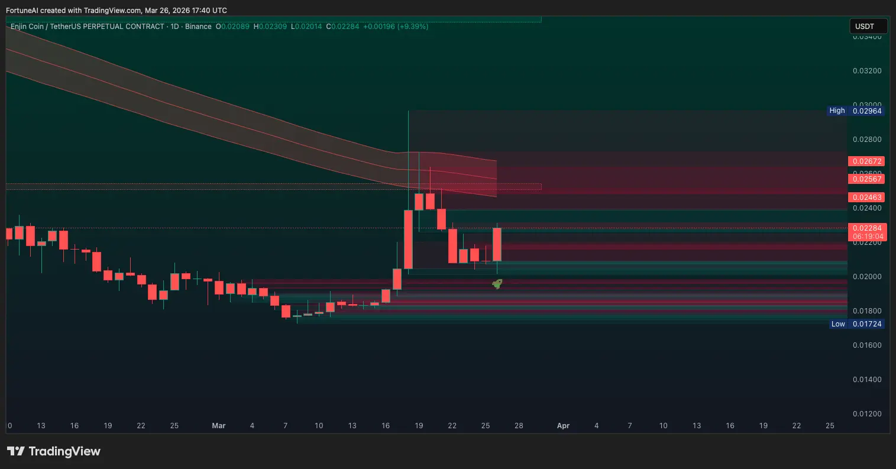Screen dimensions: 896x469
Task: Click the 0.02800 price axis tick
Action: coord(867,140)
